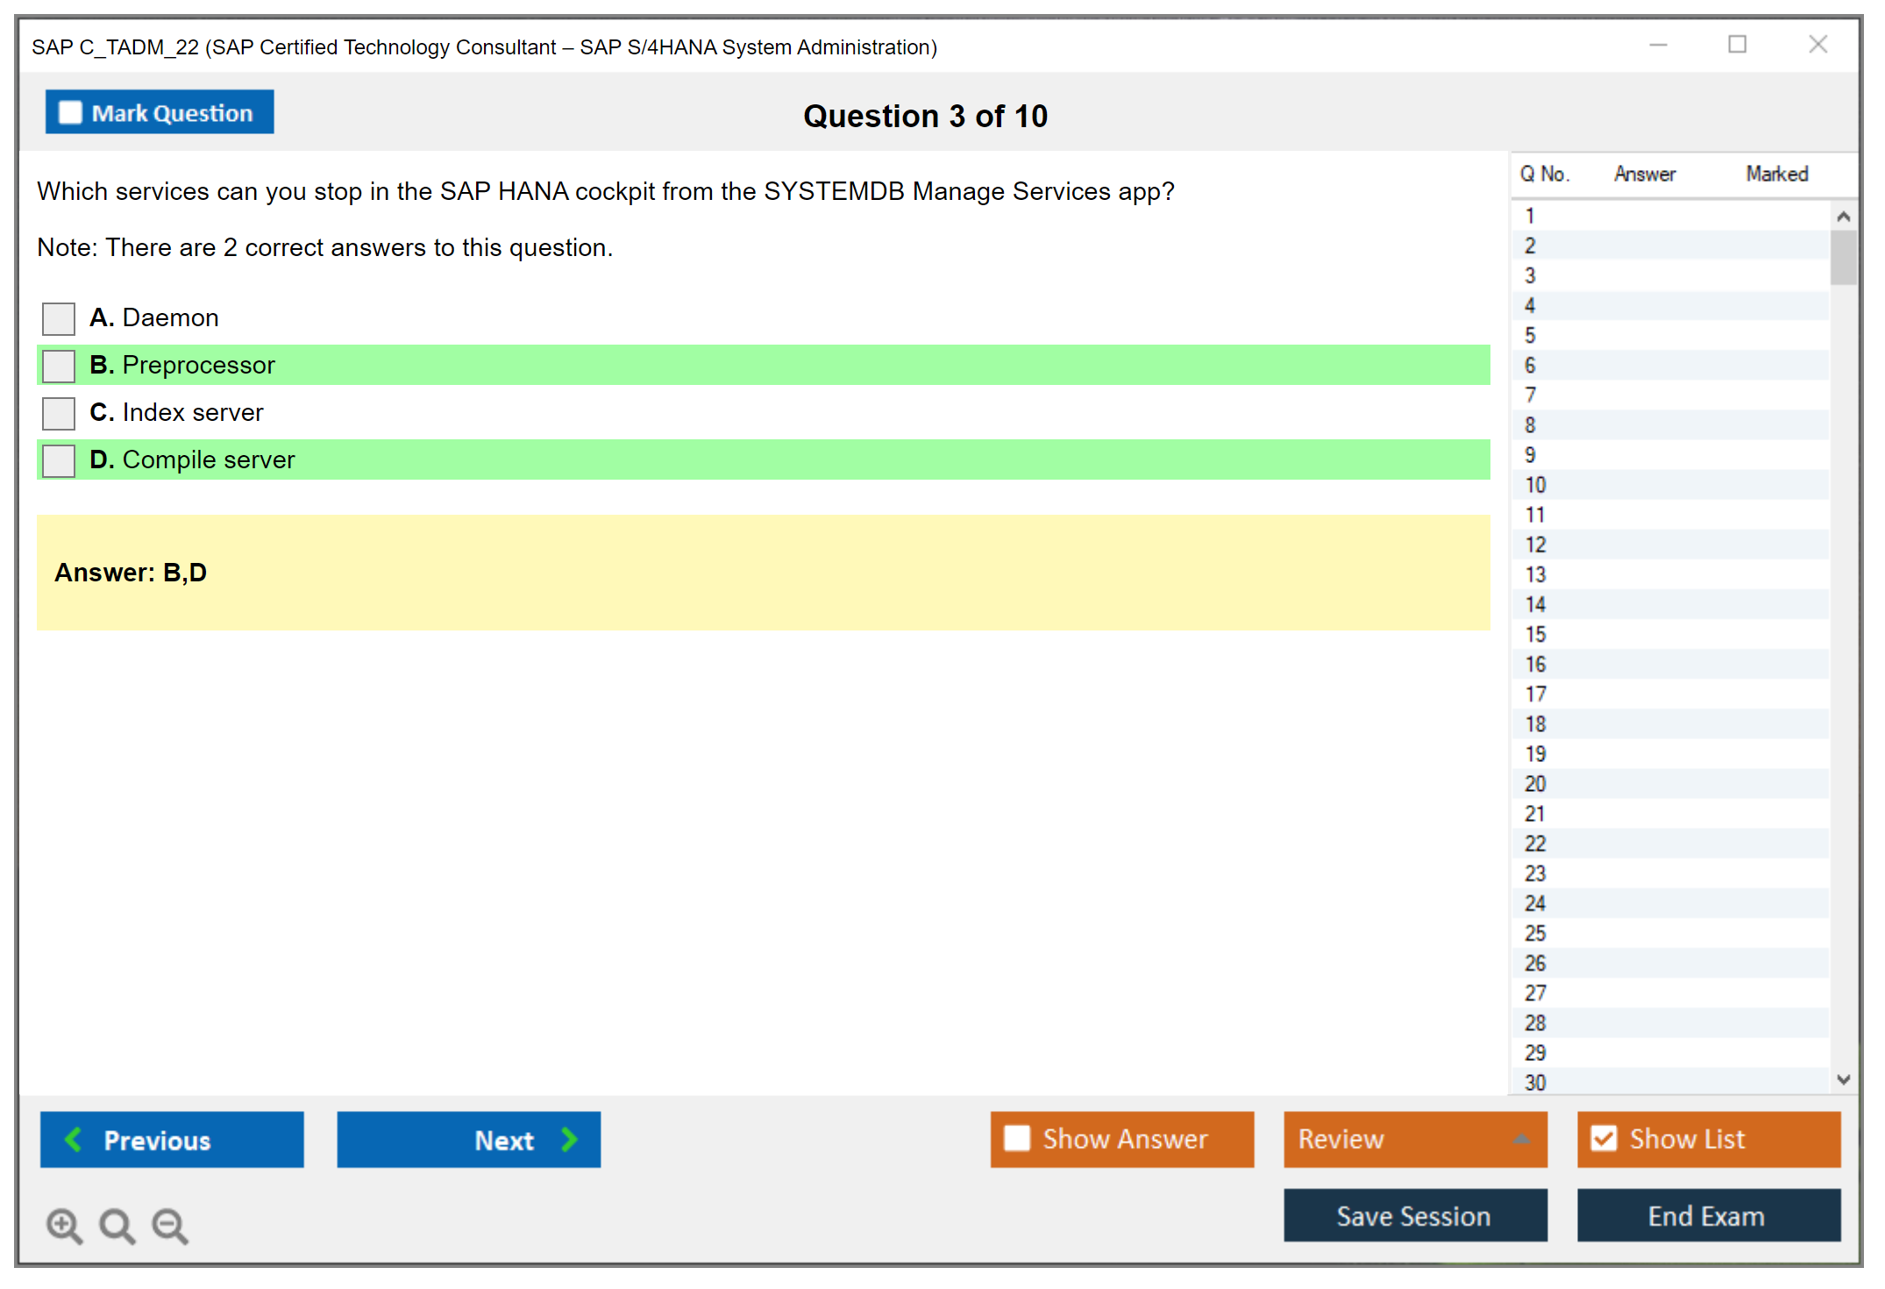
Task: Check answer A. Daemon
Action: click(59, 318)
